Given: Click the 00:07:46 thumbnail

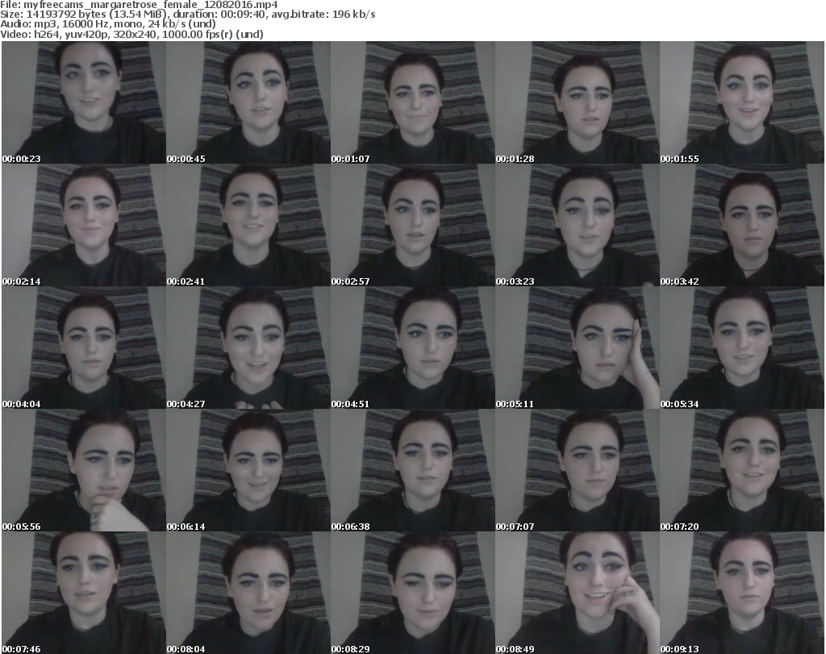Looking at the screenshot, I should 84,593.
